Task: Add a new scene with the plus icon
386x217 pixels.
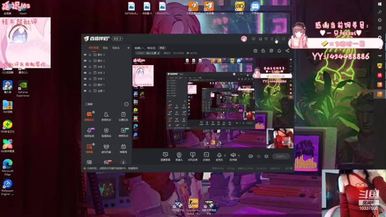Action: pos(128,48)
